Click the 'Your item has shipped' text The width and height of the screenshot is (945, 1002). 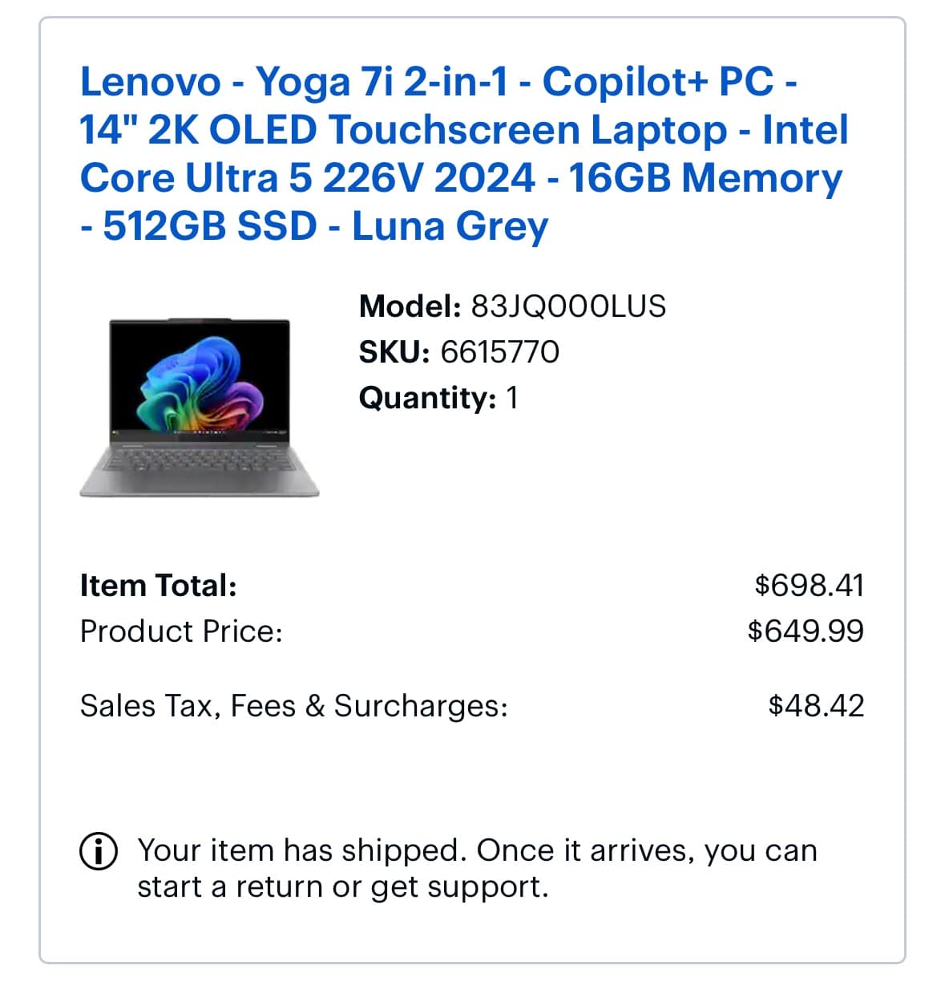(301, 850)
